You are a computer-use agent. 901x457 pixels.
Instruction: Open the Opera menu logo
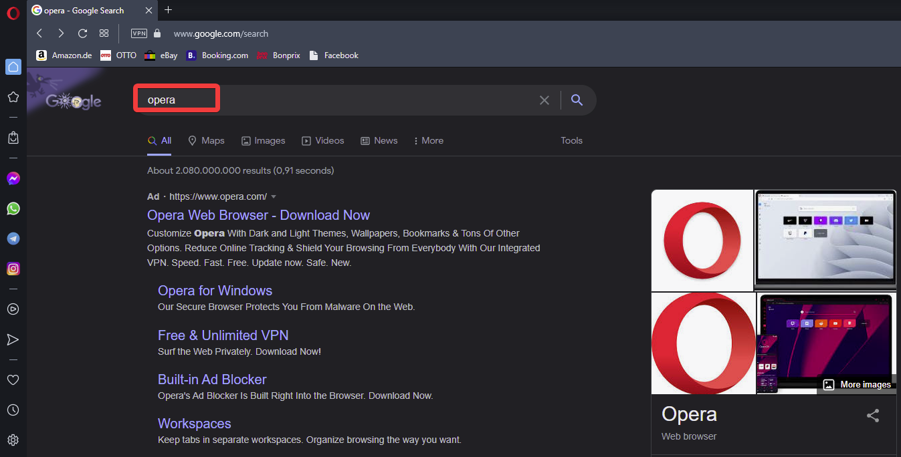coord(13,13)
